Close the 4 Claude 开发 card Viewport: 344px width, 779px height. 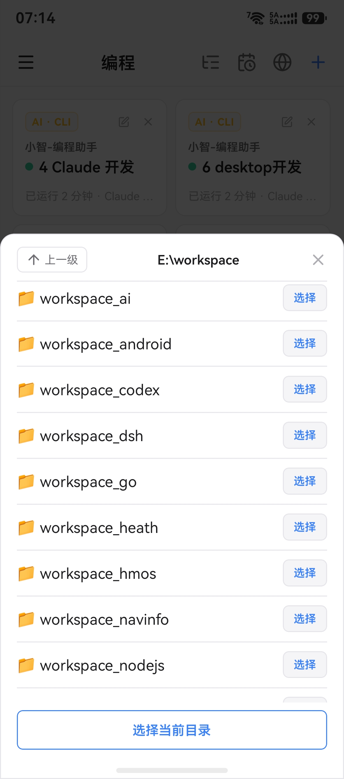pos(148,122)
